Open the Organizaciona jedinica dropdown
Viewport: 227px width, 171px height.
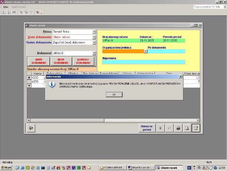coord(146,51)
